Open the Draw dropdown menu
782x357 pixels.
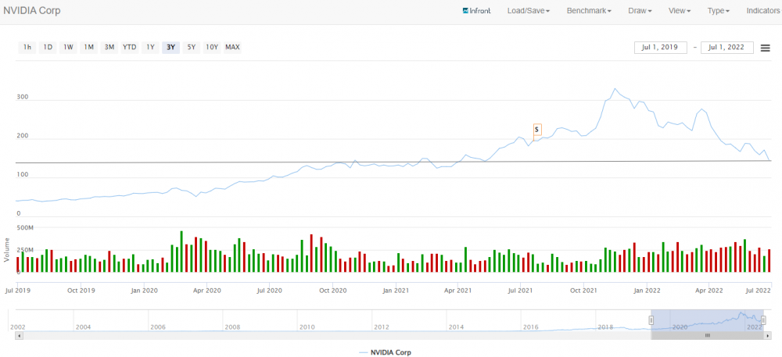(x=640, y=10)
